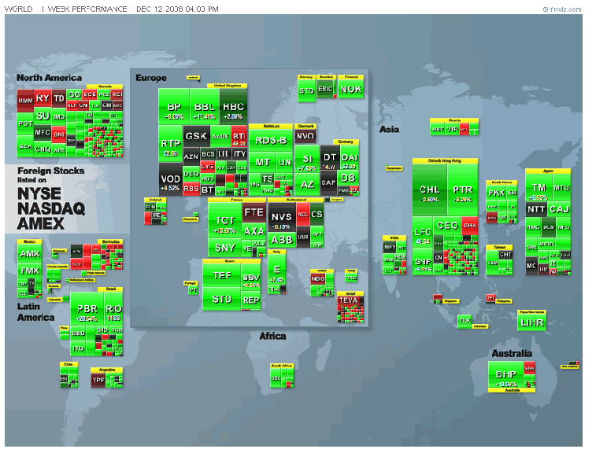Open the RDS-B tile in BeNeLux
Viewport: 596px width, 460px height.
271,141
